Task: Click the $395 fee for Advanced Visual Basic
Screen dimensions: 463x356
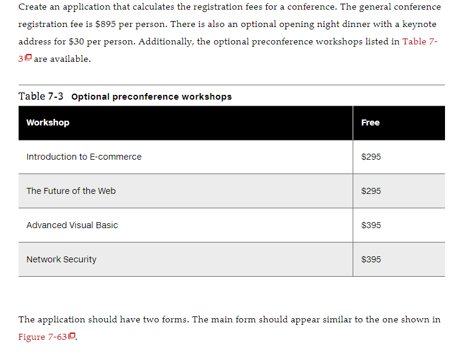Action: tap(371, 225)
